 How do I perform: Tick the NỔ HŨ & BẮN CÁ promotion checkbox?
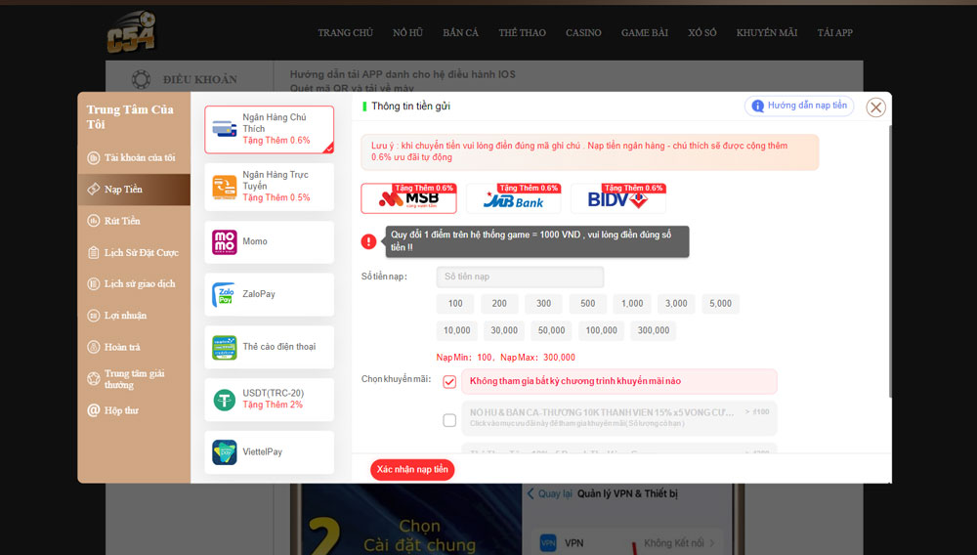point(449,420)
